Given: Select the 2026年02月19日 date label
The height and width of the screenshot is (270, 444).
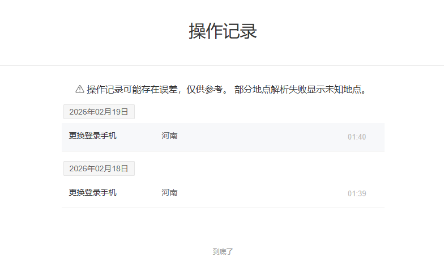Looking at the screenshot, I should 99,112.
